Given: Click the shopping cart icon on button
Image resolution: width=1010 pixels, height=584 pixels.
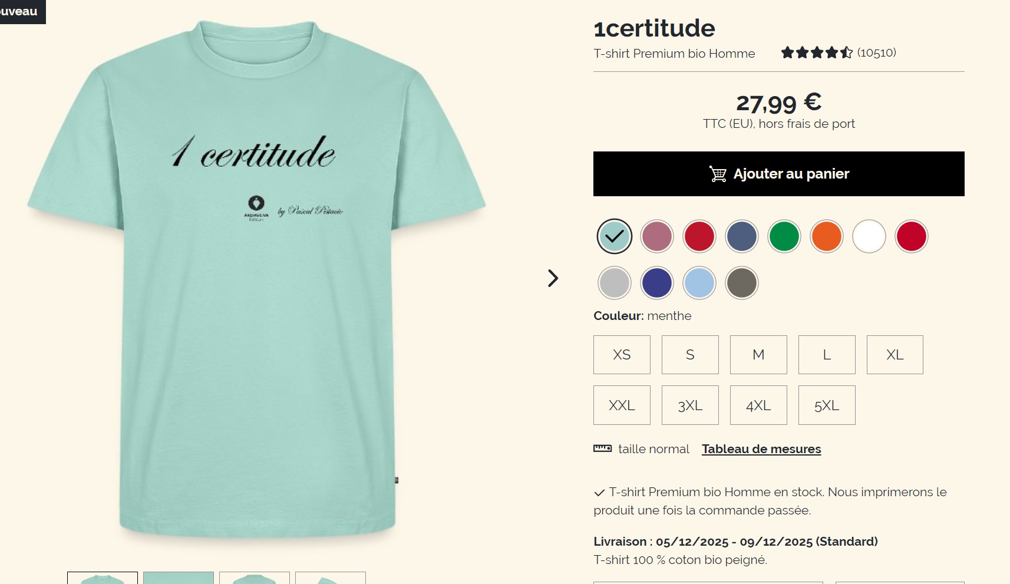Looking at the screenshot, I should click(x=718, y=174).
